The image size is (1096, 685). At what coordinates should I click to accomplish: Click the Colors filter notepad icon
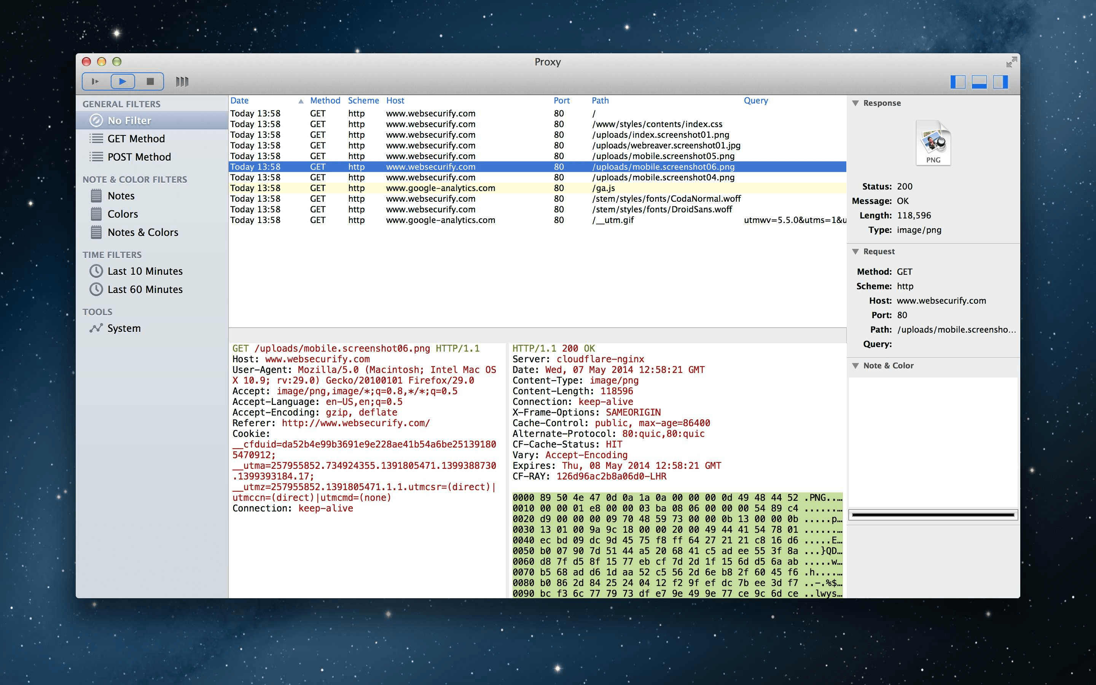point(96,214)
